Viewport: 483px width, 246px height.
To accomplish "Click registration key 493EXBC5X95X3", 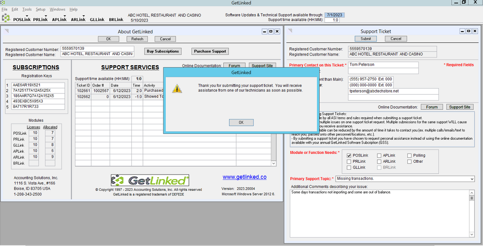I will [x=38, y=101].
